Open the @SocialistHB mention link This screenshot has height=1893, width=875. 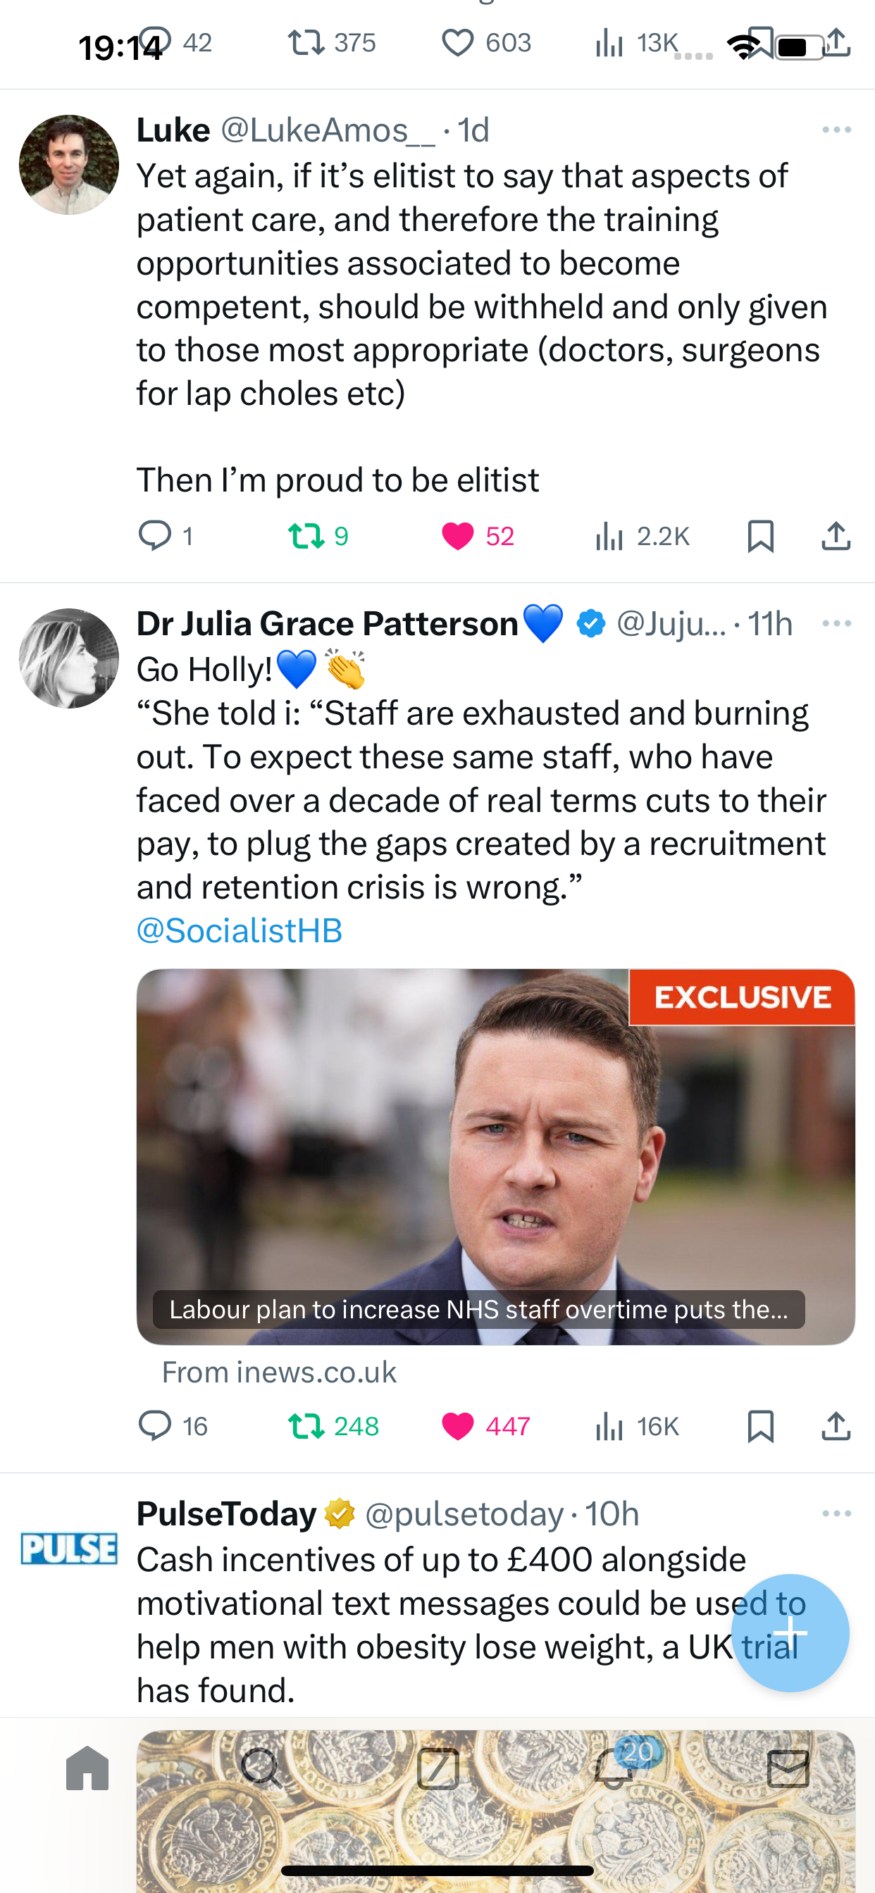(240, 930)
